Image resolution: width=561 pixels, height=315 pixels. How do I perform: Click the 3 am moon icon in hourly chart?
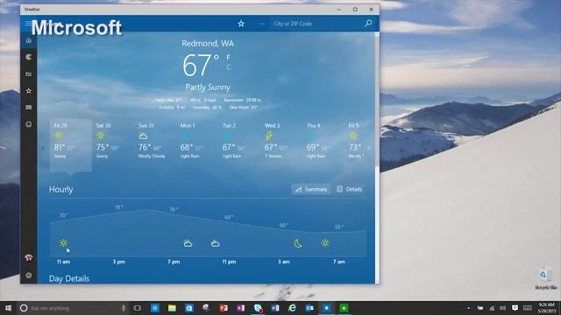pos(298,243)
